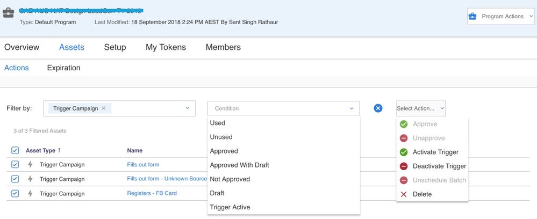This screenshot has height=219, width=537.
Task: Open the My Tokens tab
Action: click(166, 47)
